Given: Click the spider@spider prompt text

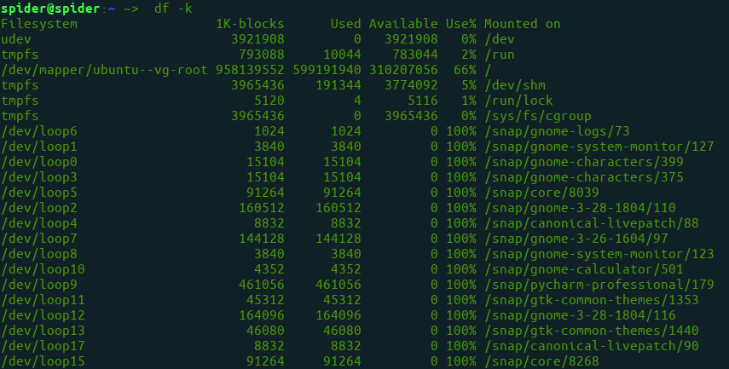Looking at the screenshot, I should (50, 9).
